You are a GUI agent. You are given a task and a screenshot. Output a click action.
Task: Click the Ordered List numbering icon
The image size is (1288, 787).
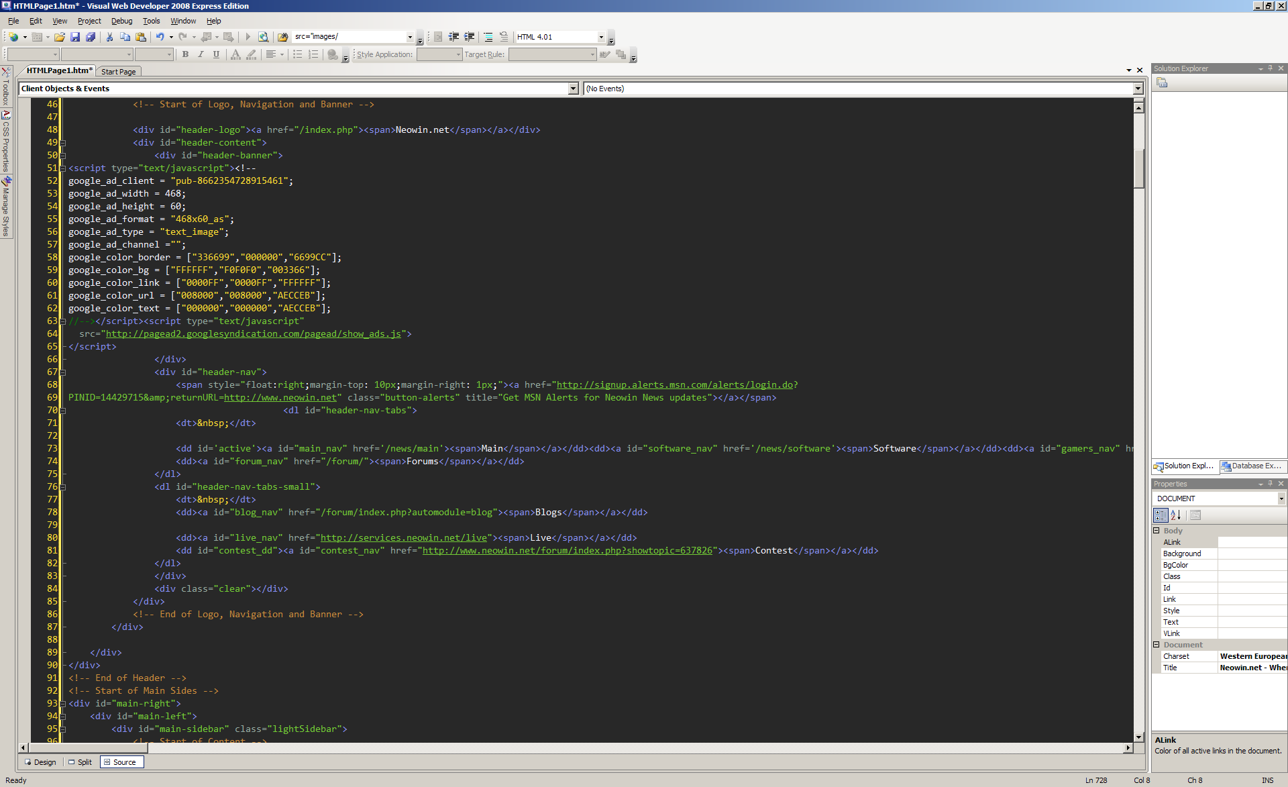[313, 54]
